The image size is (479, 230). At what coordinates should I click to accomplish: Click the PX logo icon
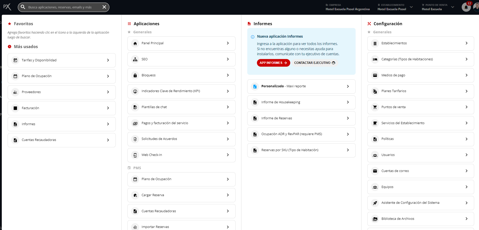click(7, 7)
